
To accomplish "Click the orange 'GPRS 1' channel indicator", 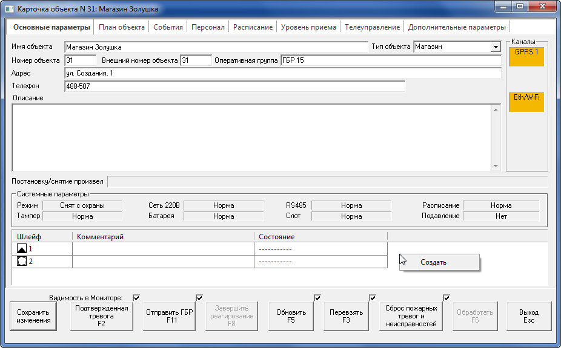I will click(526, 56).
